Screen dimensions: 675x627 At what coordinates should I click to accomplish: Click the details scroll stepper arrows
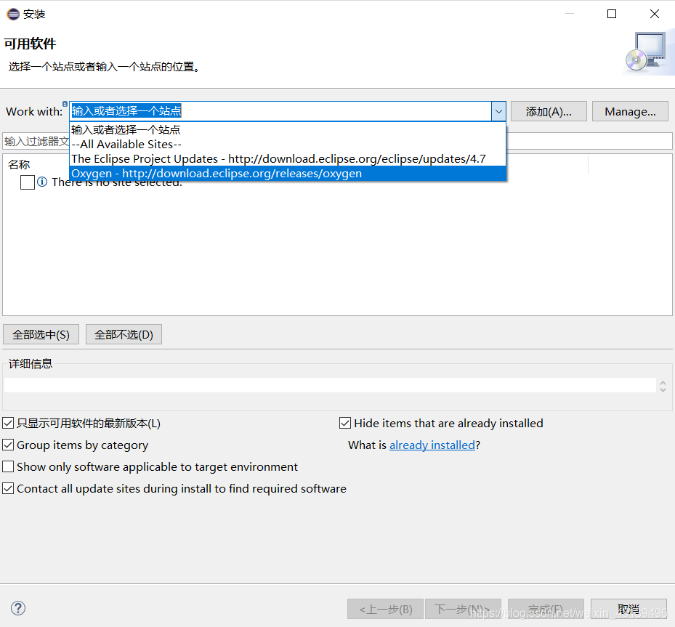click(x=663, y=386)
